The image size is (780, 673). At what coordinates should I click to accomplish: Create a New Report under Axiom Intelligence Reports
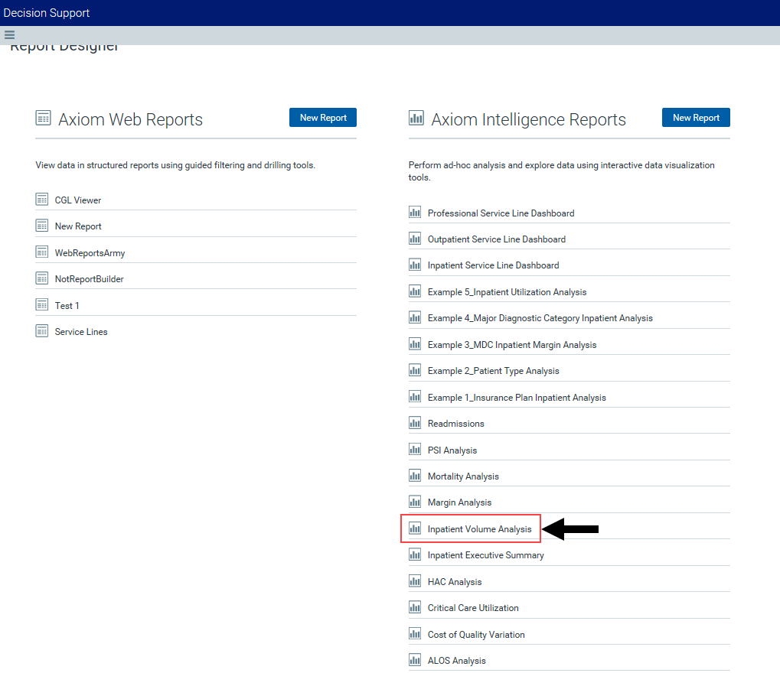[695, 118]
